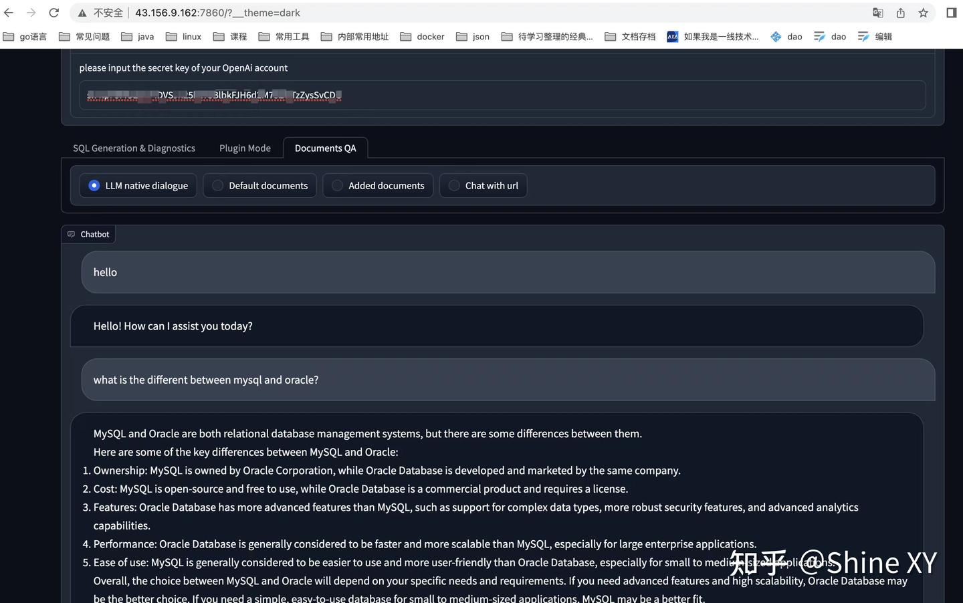Open the docker bookmark folder
This screenshot has width=963, height=603.
click(x=422, y=37)
